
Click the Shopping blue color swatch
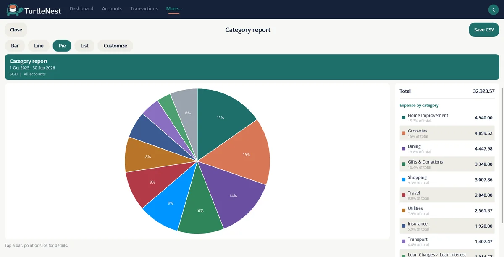click(404, 180)
